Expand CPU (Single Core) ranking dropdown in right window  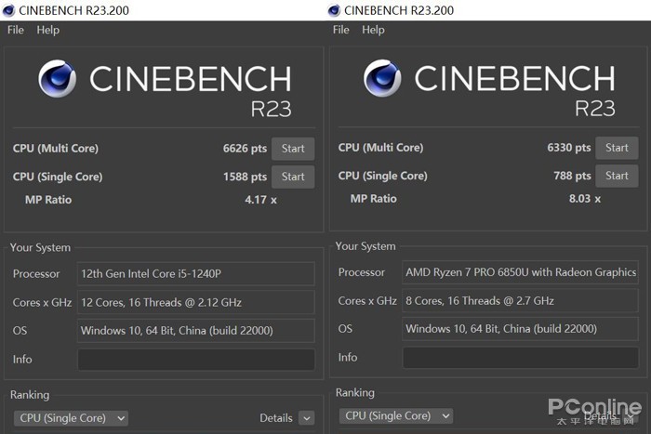(x=396, y=415)
